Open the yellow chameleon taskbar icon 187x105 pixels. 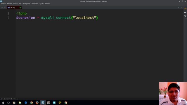click(60, 103)
